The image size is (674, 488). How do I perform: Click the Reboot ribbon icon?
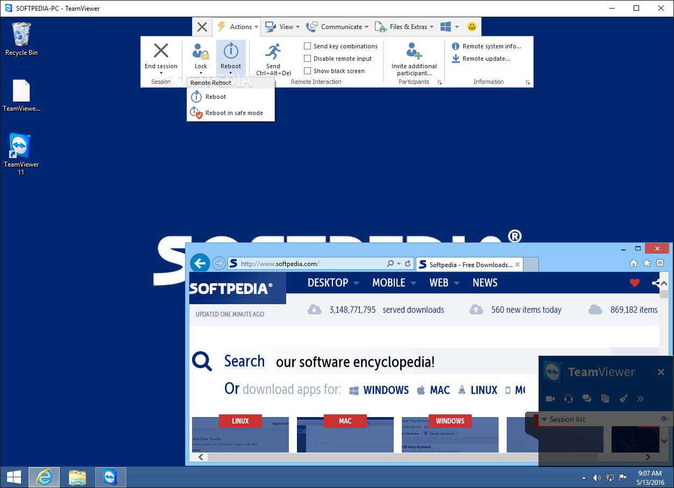coord(231,51)
